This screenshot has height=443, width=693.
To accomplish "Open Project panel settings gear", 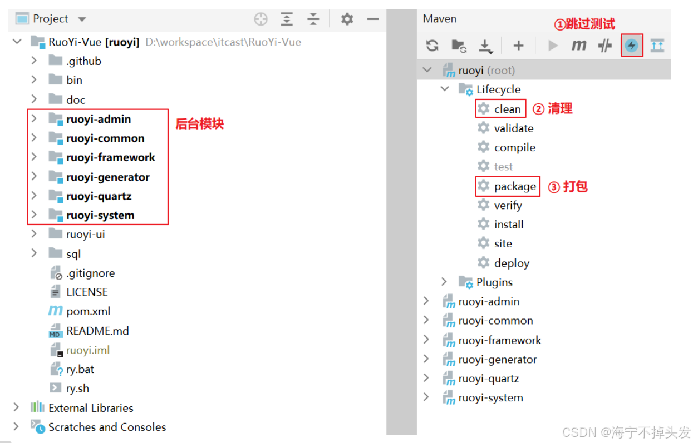I will pyautogui.click(x=347, y=19).
